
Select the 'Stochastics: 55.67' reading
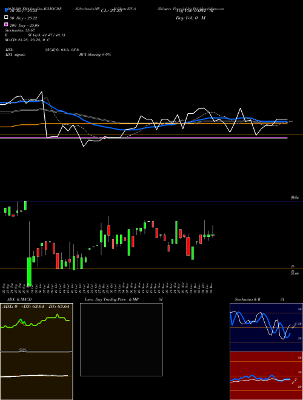(x=20, y=30)
